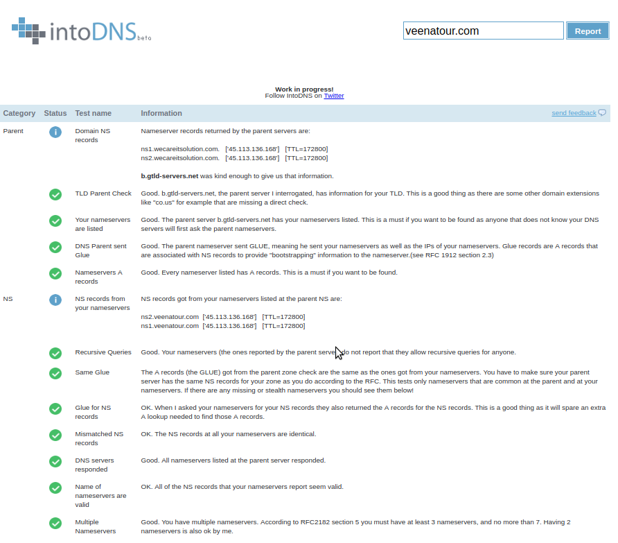Click the intoDNS logo
This screenshot has width=618, height=543.
click(82, 31)
